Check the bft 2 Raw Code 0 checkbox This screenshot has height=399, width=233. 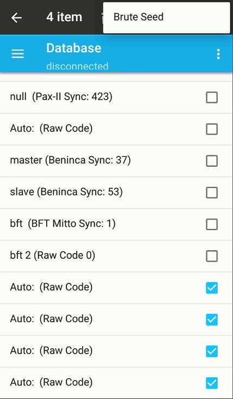click(x=212, y=256)
